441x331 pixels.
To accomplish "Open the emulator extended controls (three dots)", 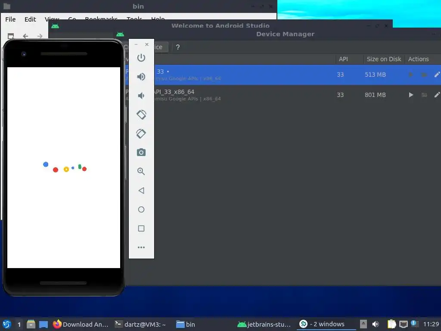I will pyautogui.click(x=141, y=247).
